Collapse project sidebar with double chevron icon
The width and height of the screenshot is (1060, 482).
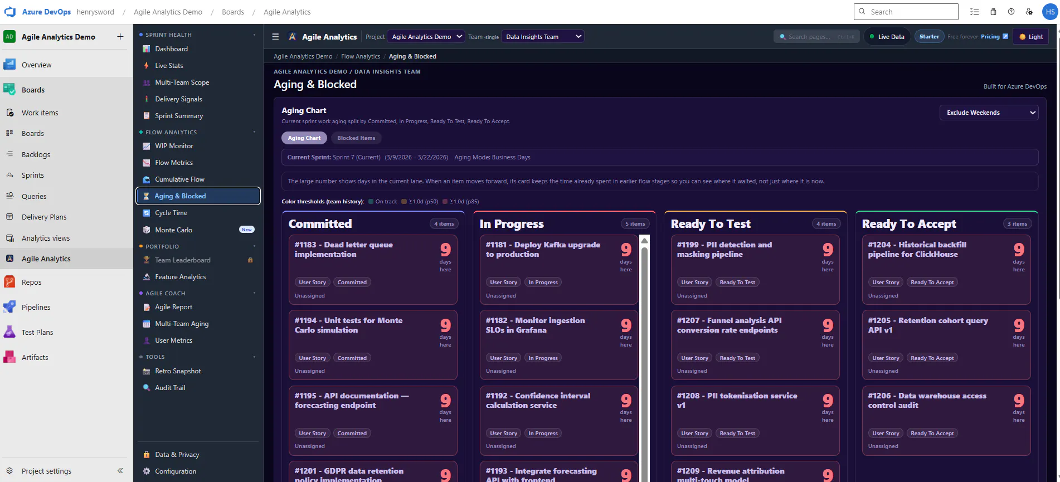(120, 471)
